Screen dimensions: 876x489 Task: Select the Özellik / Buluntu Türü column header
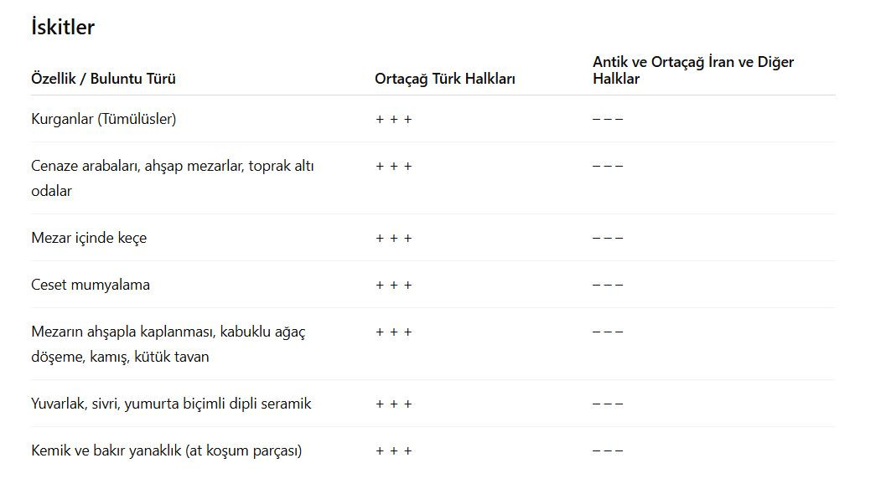pyautogui.click(x=103, y=79)
